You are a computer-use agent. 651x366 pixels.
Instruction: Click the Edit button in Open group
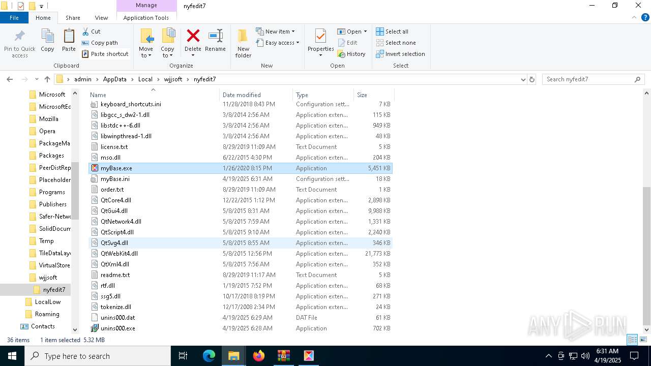click(x=347, y=43)
